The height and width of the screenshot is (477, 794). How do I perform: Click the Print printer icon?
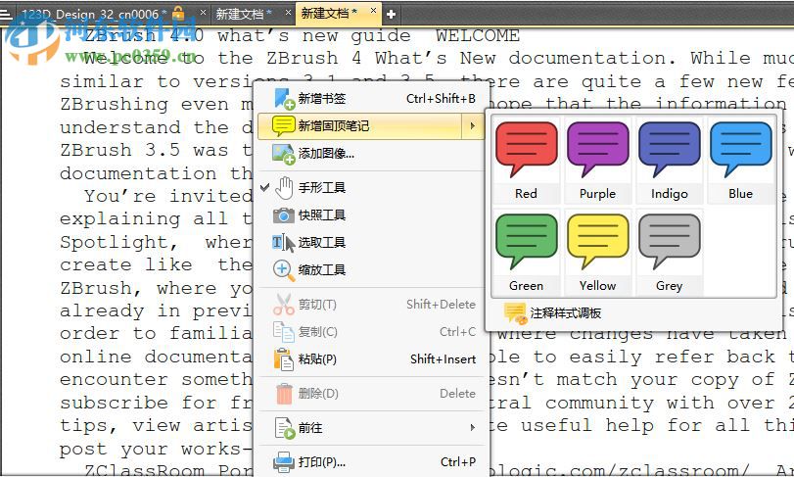pyautogui.click(x=284, y=462)
